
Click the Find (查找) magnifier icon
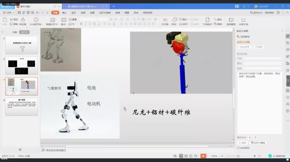pyautogui.click(x=215, y=20)
